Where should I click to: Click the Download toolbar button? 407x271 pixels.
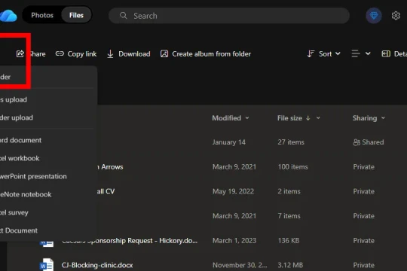click(x=128, y=54)
